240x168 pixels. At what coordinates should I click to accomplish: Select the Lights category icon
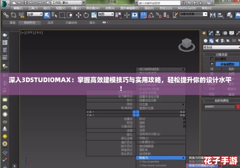[217, 40]
